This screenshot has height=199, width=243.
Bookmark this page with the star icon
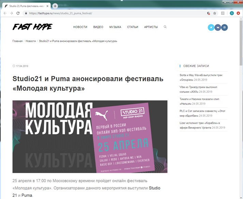click(215, 13)
